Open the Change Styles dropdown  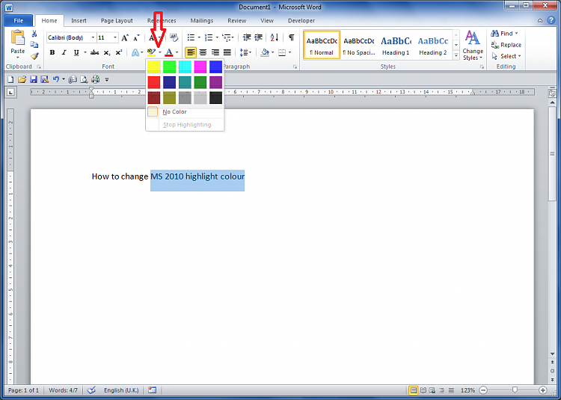tap(472, 46)
